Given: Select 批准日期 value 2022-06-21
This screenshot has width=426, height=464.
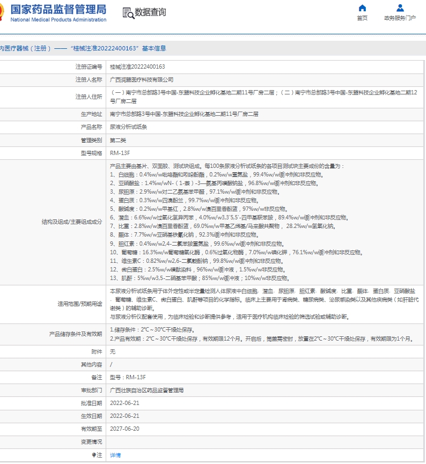Looking at the screenshot, I should (x=124, y=403).
